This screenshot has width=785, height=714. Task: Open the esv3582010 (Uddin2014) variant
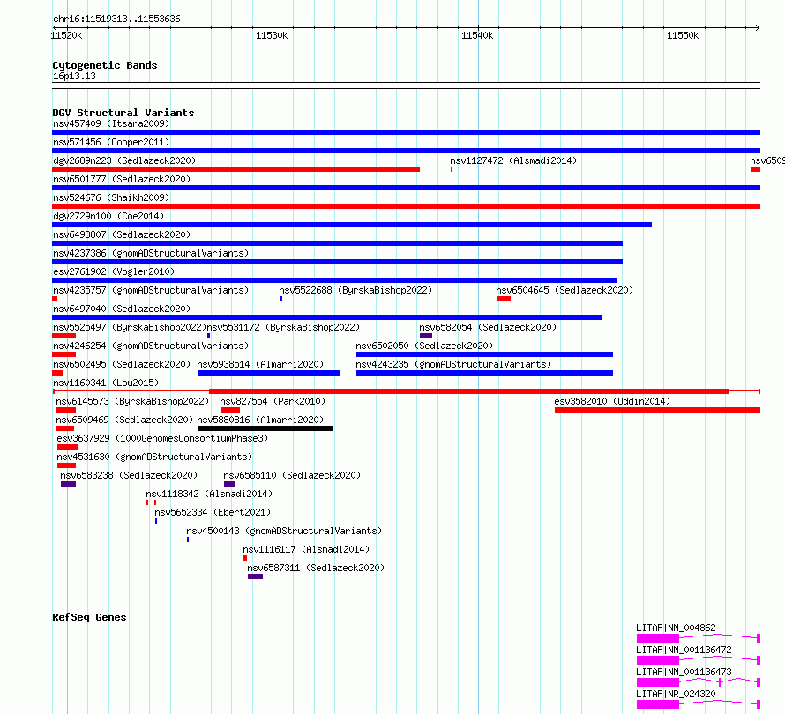point(612,401)
